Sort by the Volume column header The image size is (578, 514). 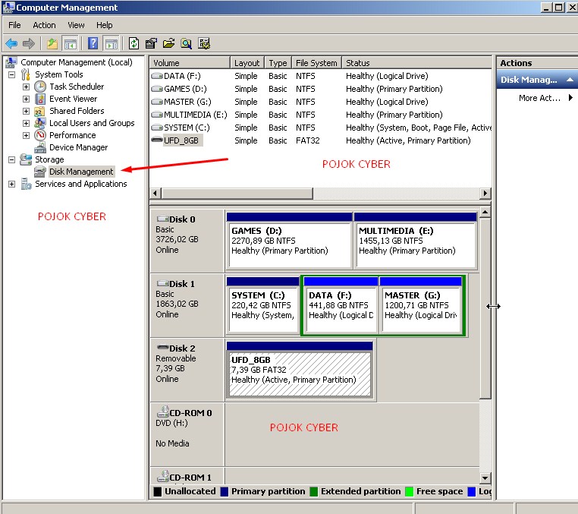coord(190,63)
